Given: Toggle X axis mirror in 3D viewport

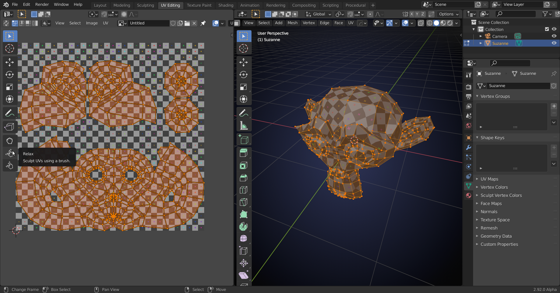Looking at the screenshot, I should tap(412, 14).
